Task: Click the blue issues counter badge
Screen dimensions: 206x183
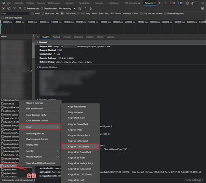Action: coord(180,3)
